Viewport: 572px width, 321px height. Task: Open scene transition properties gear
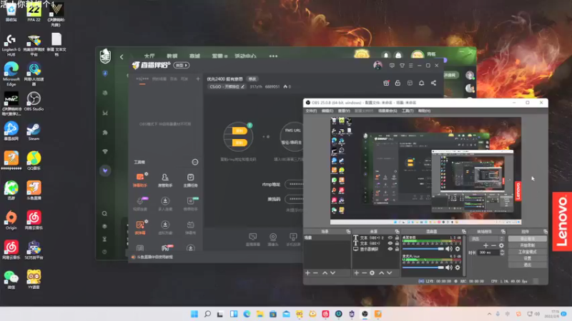coord(501,245)
